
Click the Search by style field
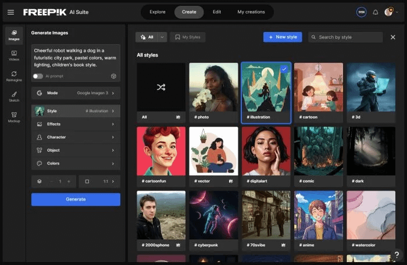click(x=345, y=37)
